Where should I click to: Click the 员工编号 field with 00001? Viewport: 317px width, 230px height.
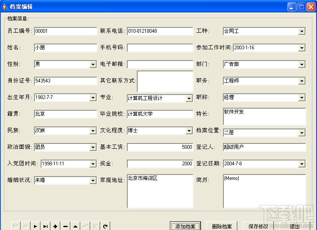pos(65,31)
